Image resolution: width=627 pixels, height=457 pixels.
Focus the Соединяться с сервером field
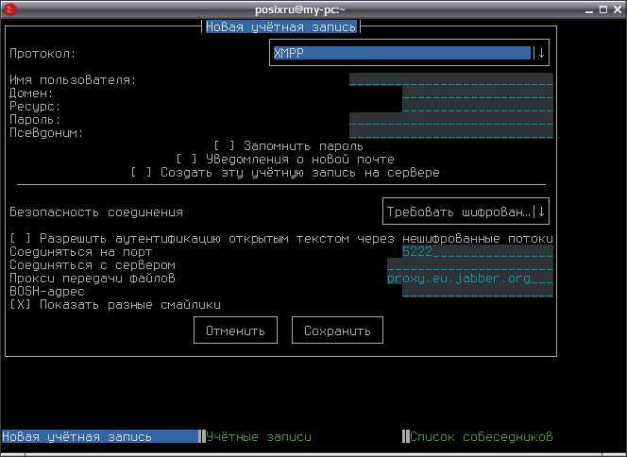pyautogui.click(x=470, y=264)
